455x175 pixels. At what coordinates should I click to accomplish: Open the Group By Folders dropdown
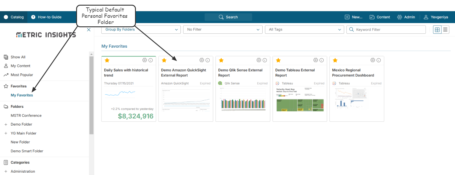click(x=141, y=30)
